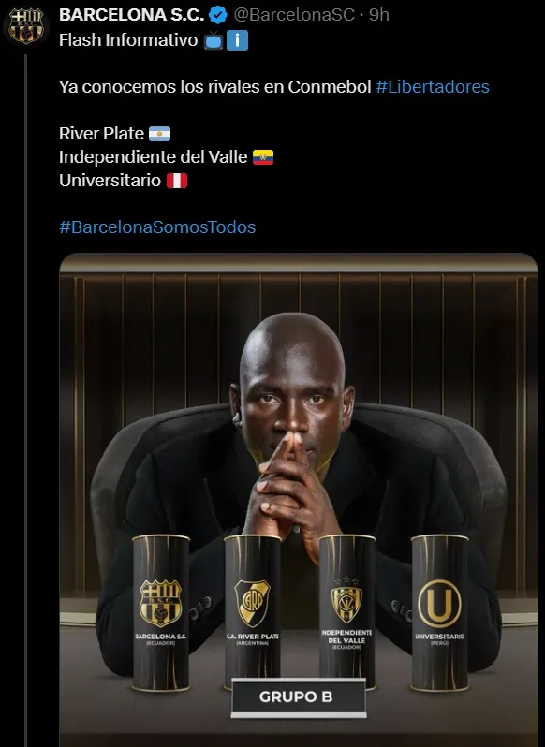Click the GRUPO B nameplate in image
This screenshot has width=545, height=747.
pos(298,697)
